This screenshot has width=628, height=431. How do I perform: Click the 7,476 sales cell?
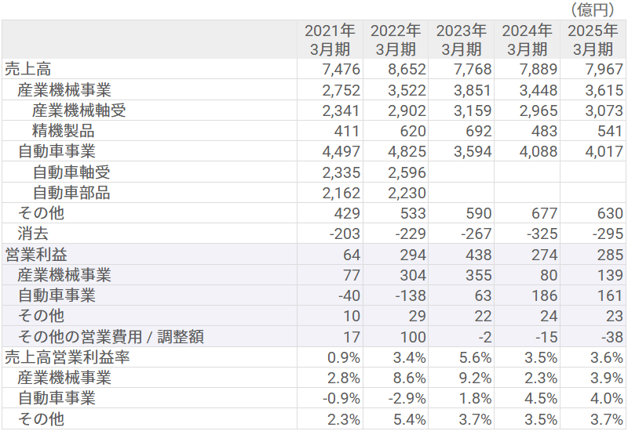341,69
